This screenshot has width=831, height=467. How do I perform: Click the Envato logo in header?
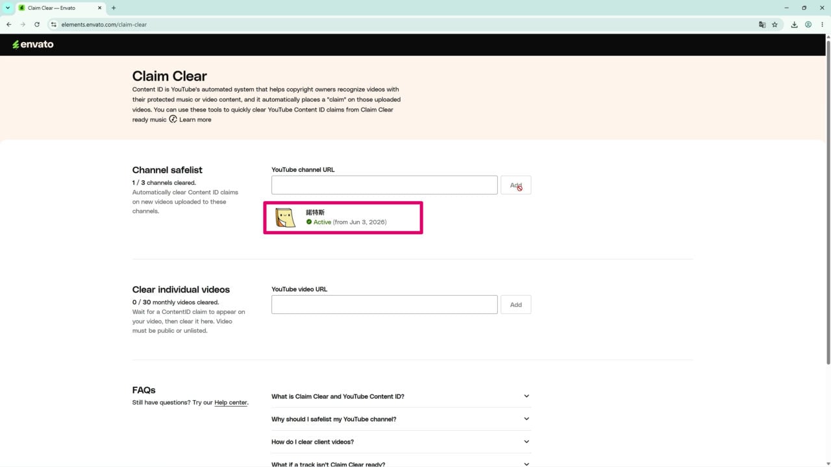[x=33, y=44]
